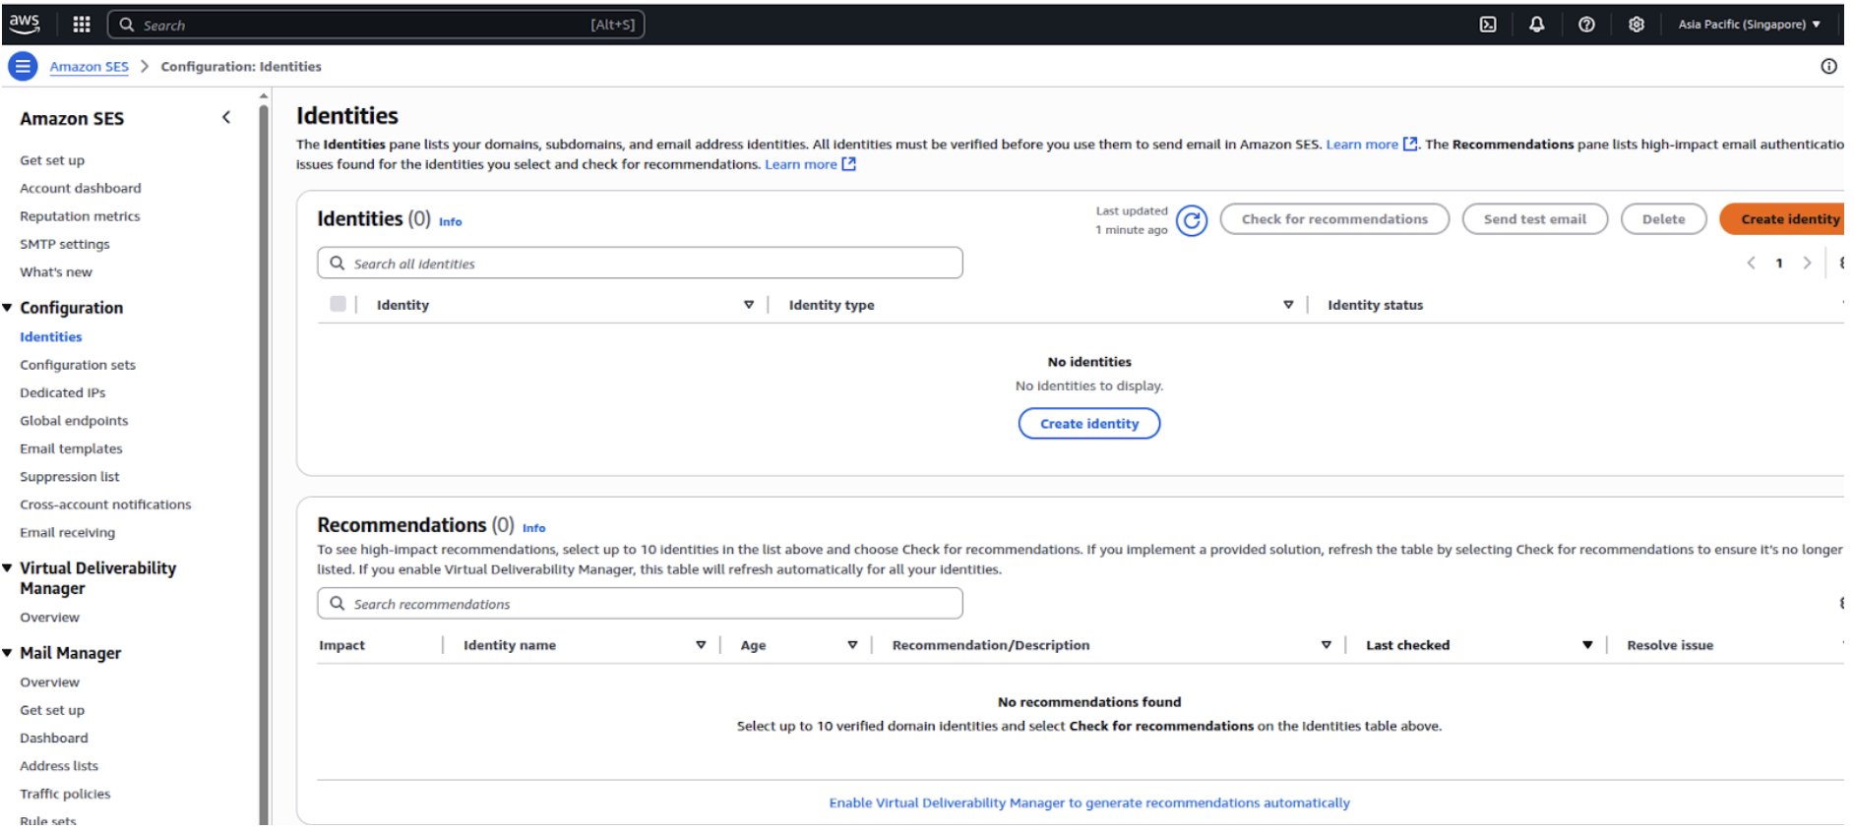The width and height of the screenshot is (1854, 830).
Task: Open the info panel icon at top right
Action: (1828, 66)
